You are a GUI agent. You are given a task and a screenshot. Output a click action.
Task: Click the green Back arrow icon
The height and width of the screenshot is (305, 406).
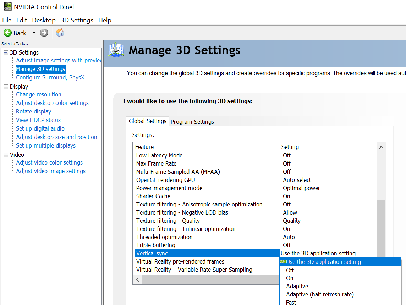(x=8, y=33)
